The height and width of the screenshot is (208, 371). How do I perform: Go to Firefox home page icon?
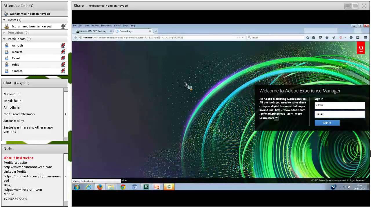tap(327, 38)
